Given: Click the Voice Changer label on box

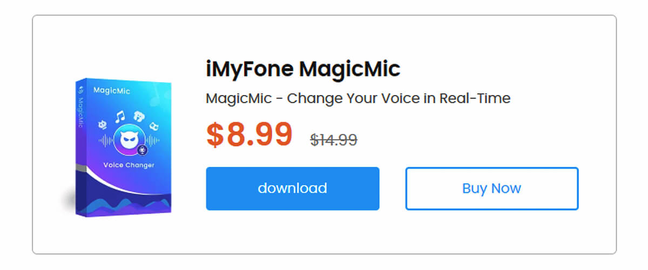Looking at the screenshot, I should [x=129, y=165].
